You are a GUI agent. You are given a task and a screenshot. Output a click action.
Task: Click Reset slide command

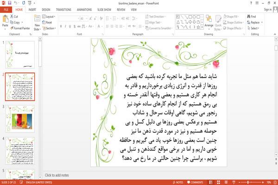click(x=47, y=22)
